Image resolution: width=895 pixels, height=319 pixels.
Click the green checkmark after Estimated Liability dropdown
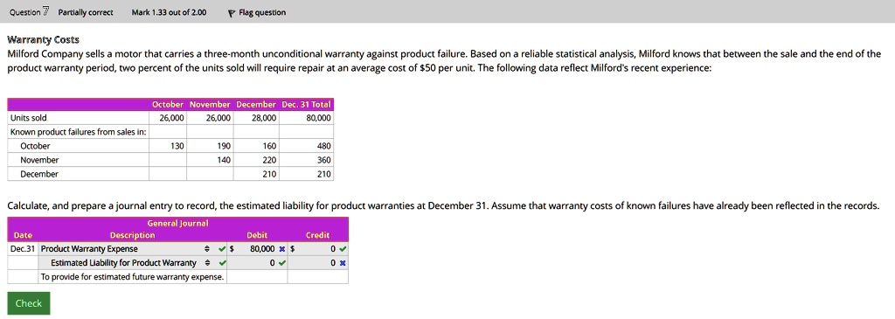[x=222, y=263]
